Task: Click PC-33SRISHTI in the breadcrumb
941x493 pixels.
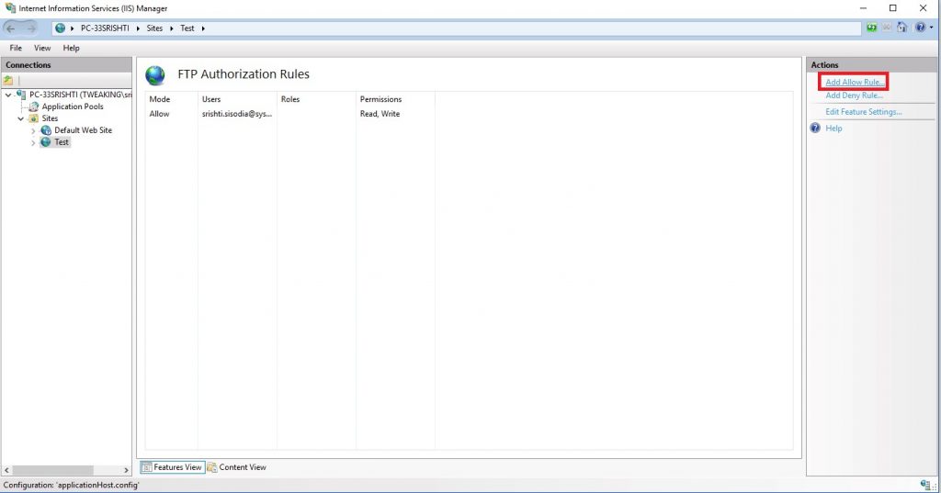Action: click(105, 28)
